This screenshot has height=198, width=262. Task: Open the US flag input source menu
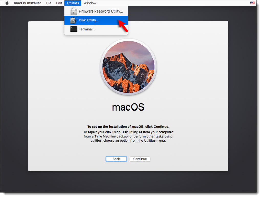coord(252,3)
